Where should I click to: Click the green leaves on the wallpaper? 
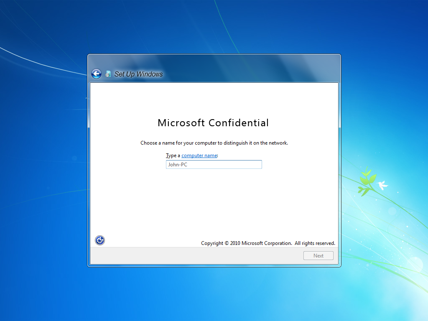click(x=365, y=182)
